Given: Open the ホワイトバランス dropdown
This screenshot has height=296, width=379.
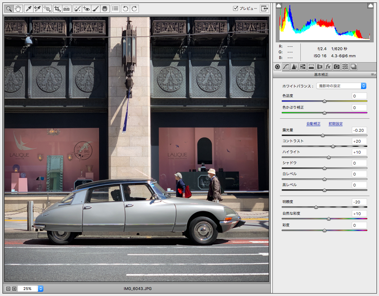Looking at the screenshot, I should tap(341, 86).
